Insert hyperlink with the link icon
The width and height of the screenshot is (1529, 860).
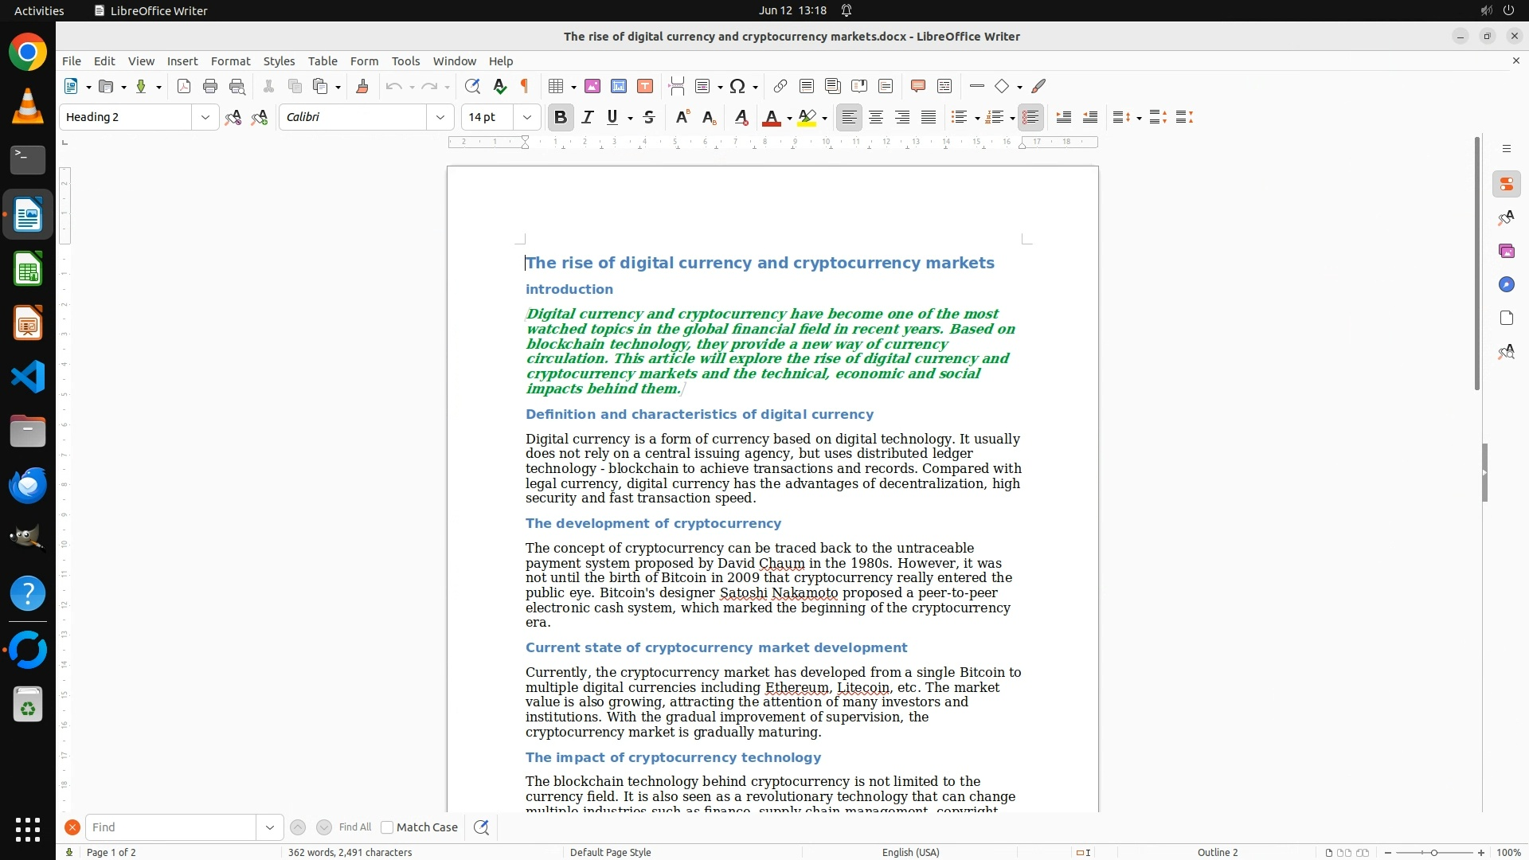point(780,87)
